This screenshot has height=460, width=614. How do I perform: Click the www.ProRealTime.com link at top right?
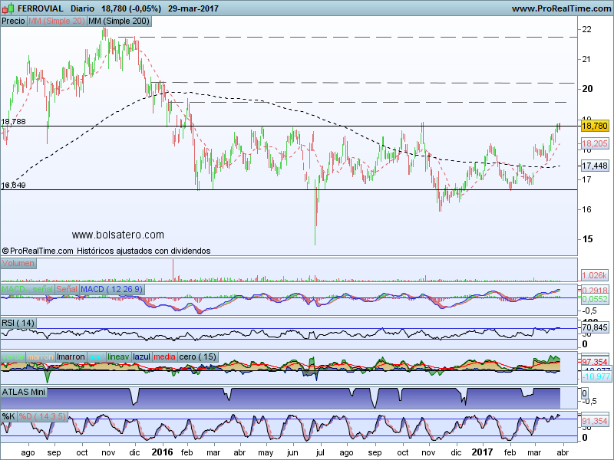(x=560, y=8)
